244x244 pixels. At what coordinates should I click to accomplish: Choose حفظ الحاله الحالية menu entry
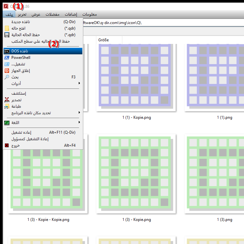(43, 35)
